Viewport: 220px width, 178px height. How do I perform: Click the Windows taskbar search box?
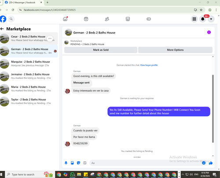point(30,174)
